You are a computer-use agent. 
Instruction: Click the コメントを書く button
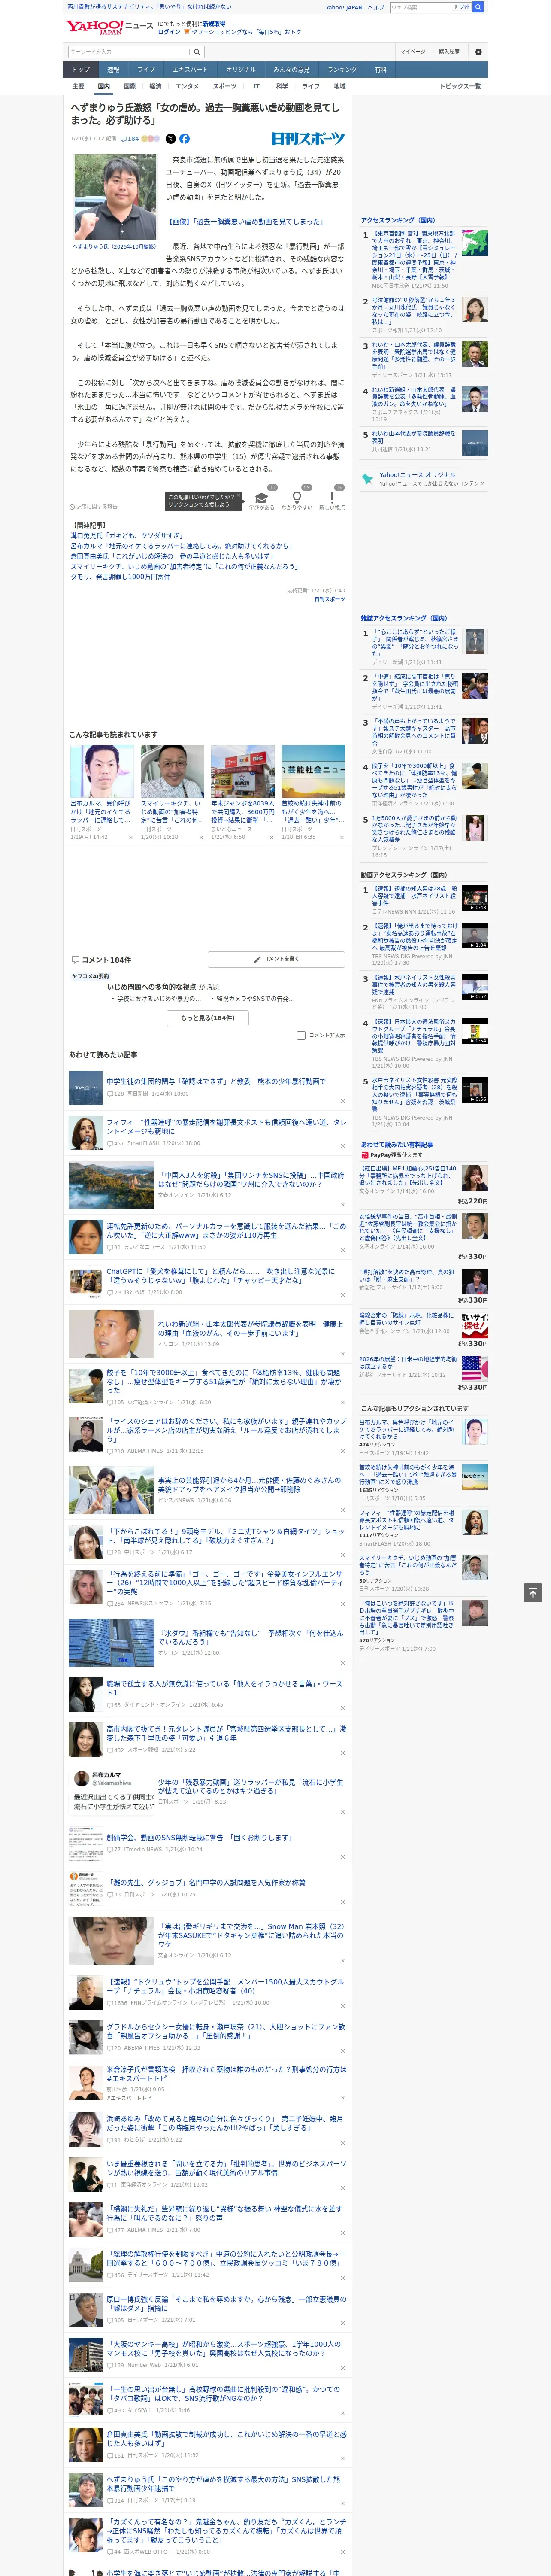276,959
